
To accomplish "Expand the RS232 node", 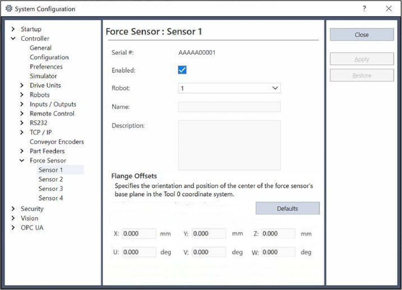I will (22, 123).
